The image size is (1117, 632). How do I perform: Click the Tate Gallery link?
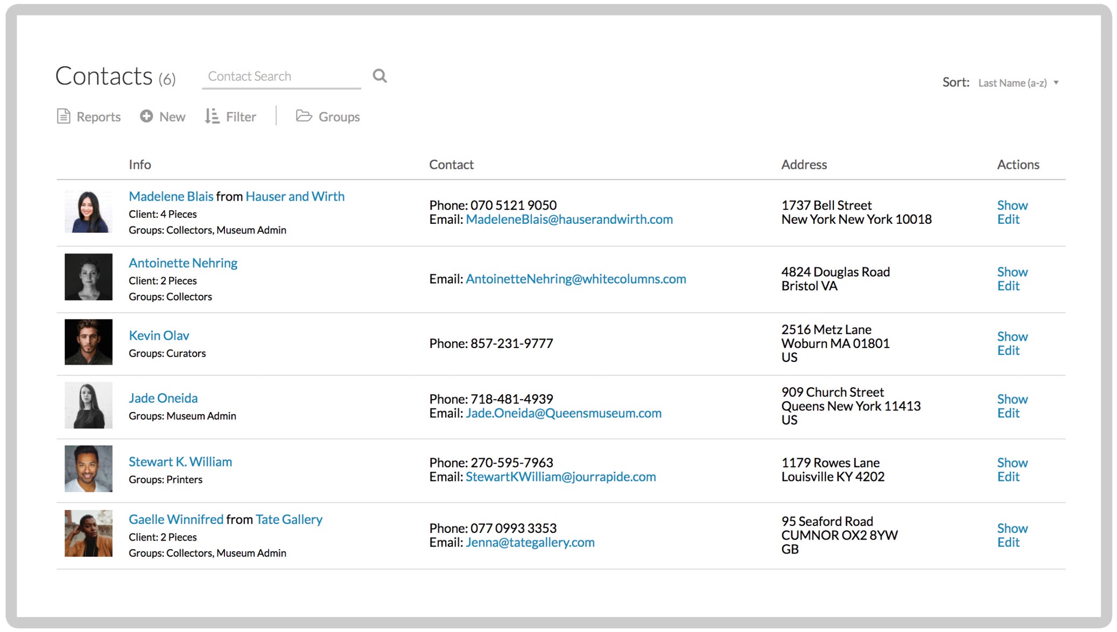coord(289,519)
